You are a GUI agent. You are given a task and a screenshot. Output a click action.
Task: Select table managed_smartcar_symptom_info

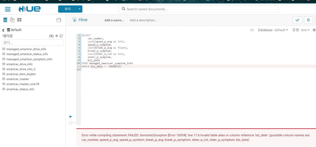[x=29, y=59]
